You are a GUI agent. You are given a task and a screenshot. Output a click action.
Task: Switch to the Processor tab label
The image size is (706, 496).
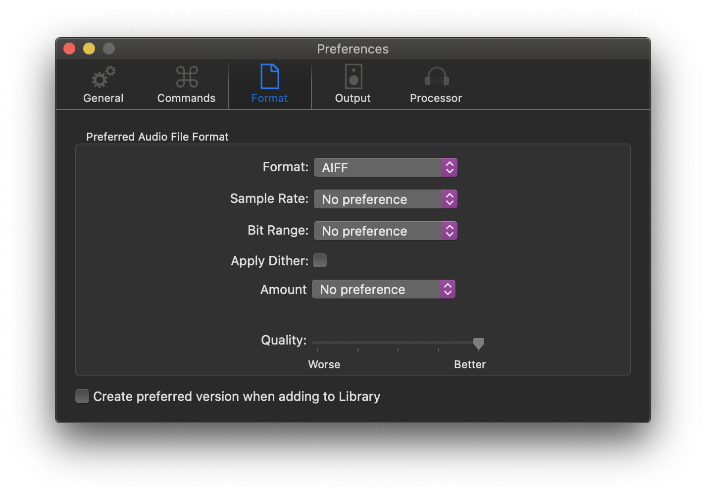pyautogui.click(x=436, y=98)
